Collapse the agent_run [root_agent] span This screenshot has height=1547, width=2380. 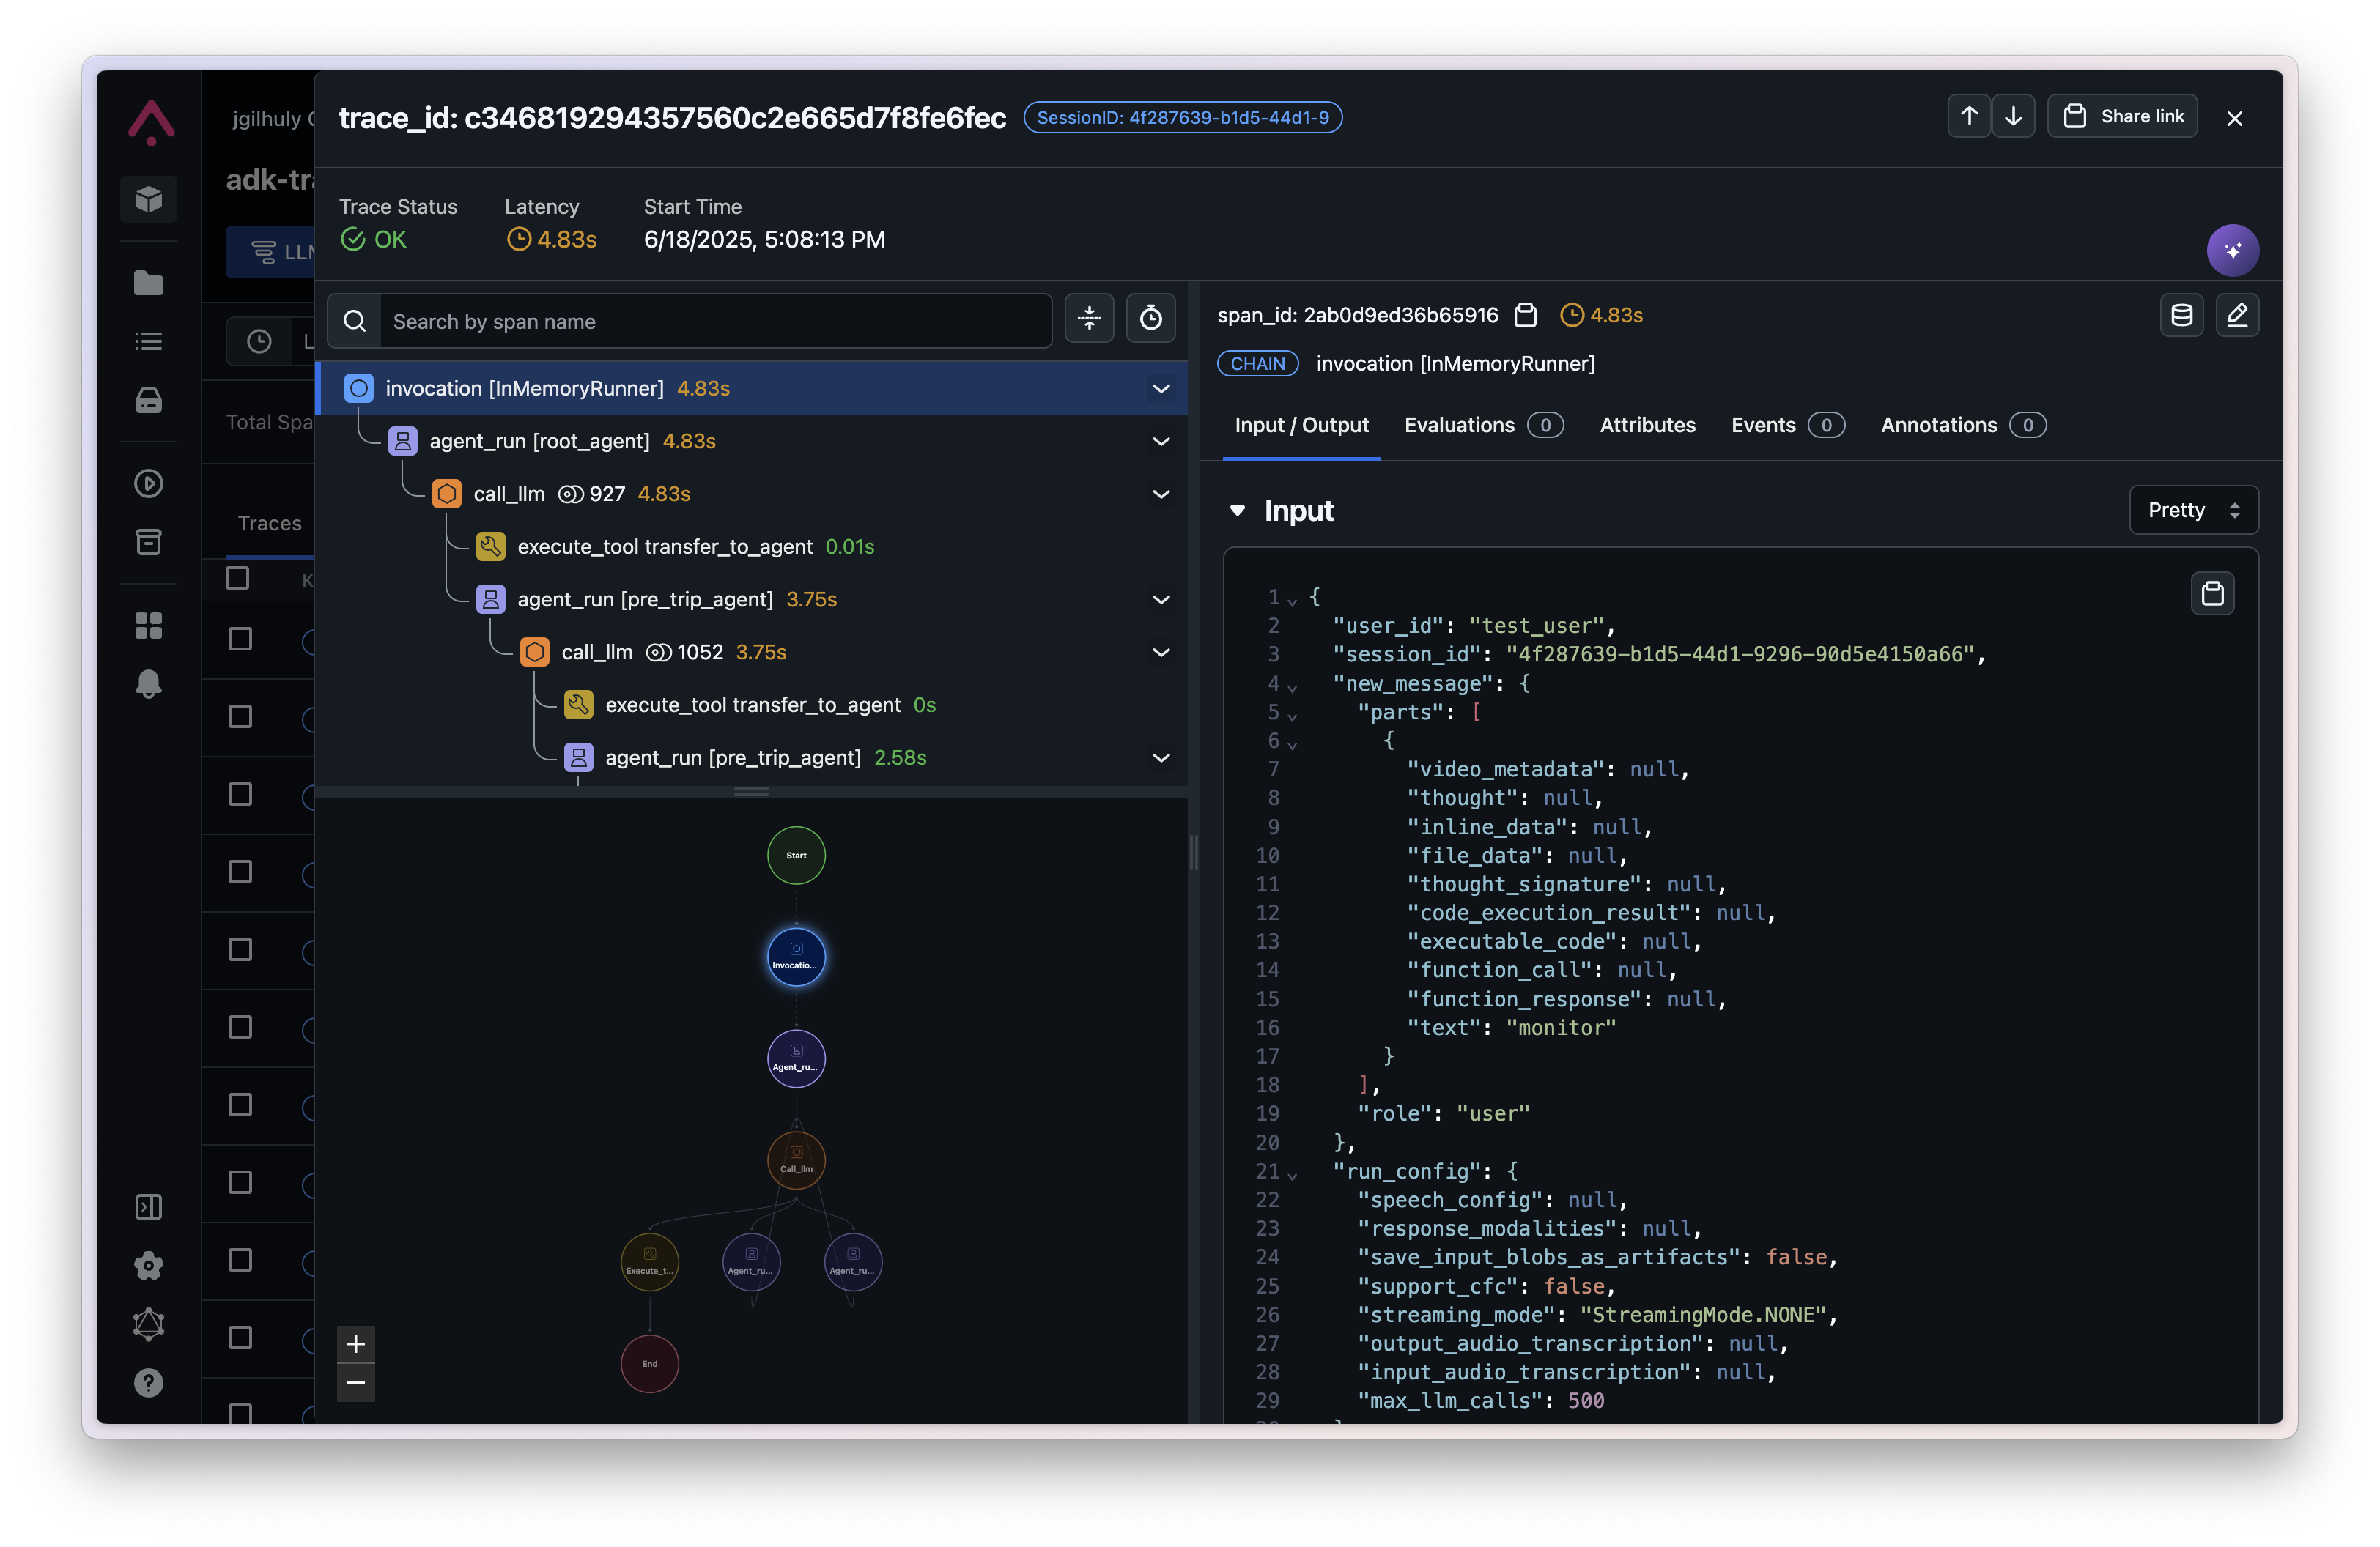[1160, 442]
